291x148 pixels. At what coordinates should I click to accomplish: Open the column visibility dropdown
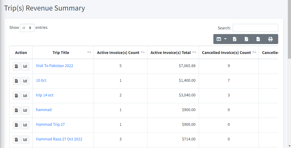(221, 39)
